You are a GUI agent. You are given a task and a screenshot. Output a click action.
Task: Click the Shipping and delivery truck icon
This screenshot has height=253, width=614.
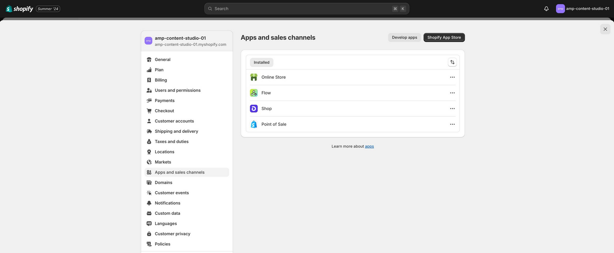click(x=149, y=131)
